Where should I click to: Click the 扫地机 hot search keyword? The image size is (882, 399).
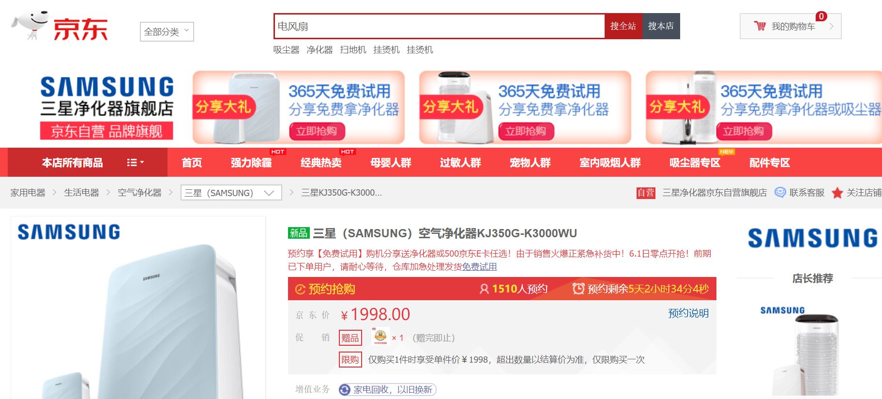pyautogui.click(x=353, y=50)
